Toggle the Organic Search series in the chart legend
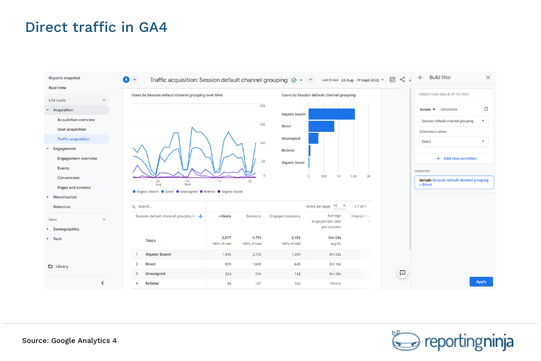Screen dimensions: 541x361 pyautogui.click(x=147, y=191)
